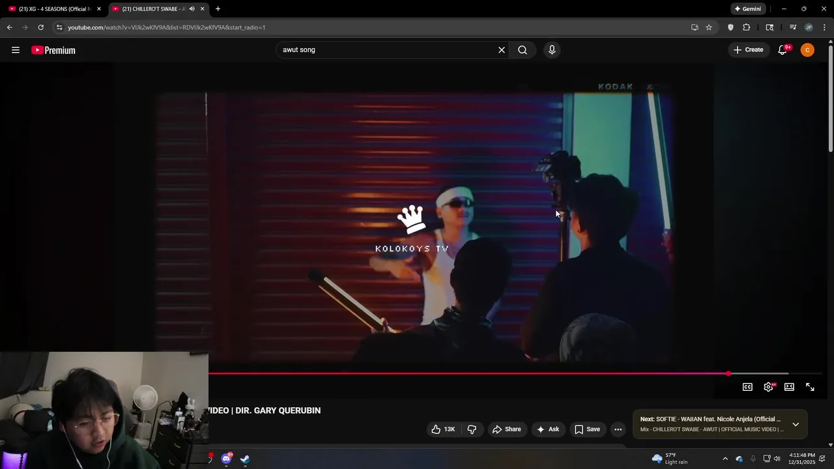This screenshot has width=834, height=469.
Task: Open Discord from the taskbar
Action: [226, 459]
